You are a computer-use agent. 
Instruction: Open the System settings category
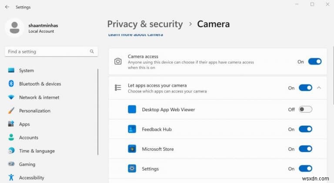tap(26, 70)
